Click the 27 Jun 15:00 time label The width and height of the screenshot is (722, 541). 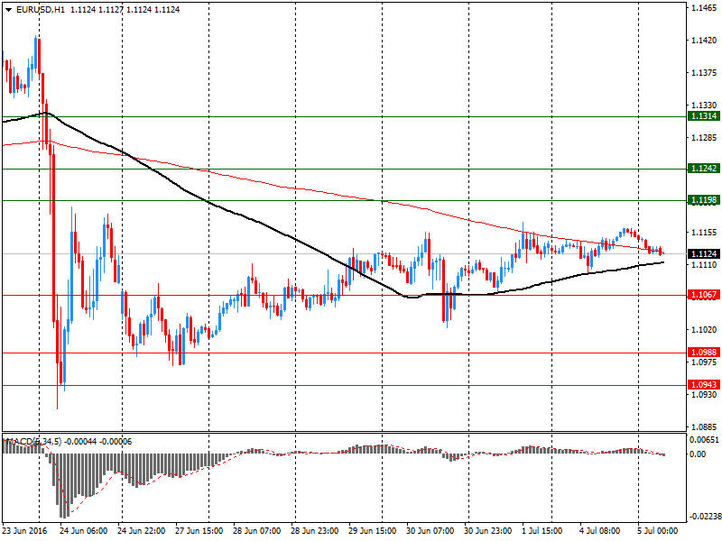(x=199, y=530)
